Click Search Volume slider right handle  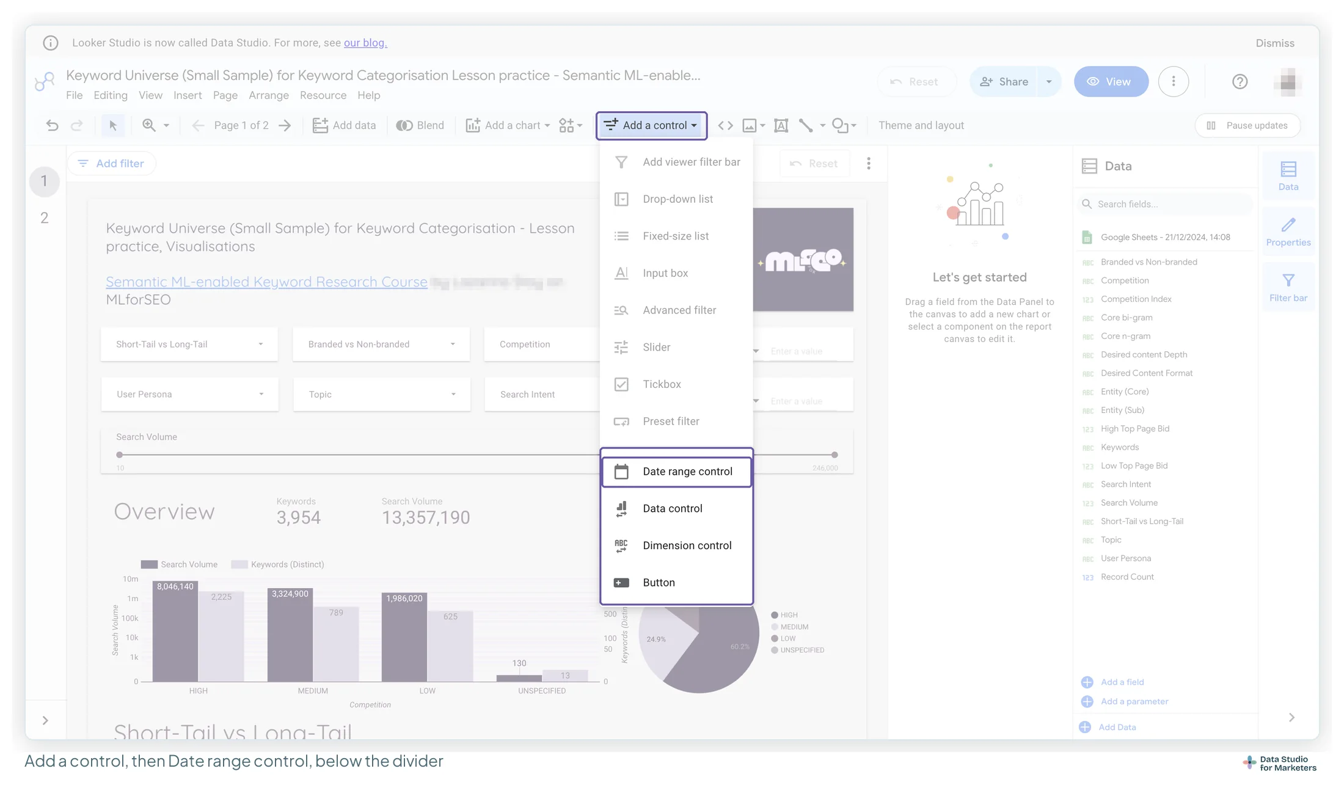[x=835, y=455]
